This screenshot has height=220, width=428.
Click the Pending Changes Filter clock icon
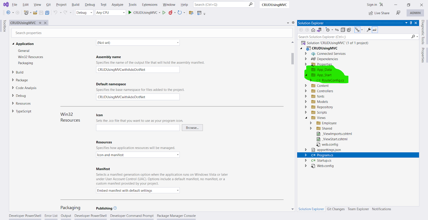coord(328,30)
